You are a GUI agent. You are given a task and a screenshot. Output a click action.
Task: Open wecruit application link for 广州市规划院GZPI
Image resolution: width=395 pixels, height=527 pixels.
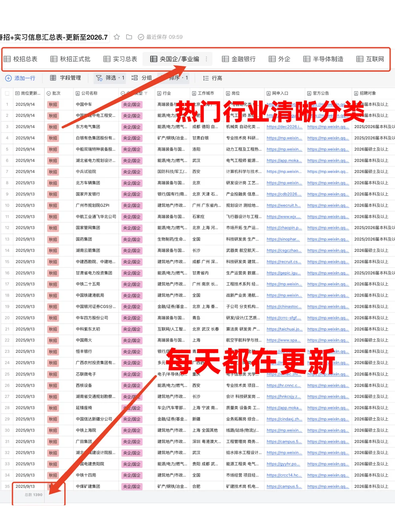point(284,206)
